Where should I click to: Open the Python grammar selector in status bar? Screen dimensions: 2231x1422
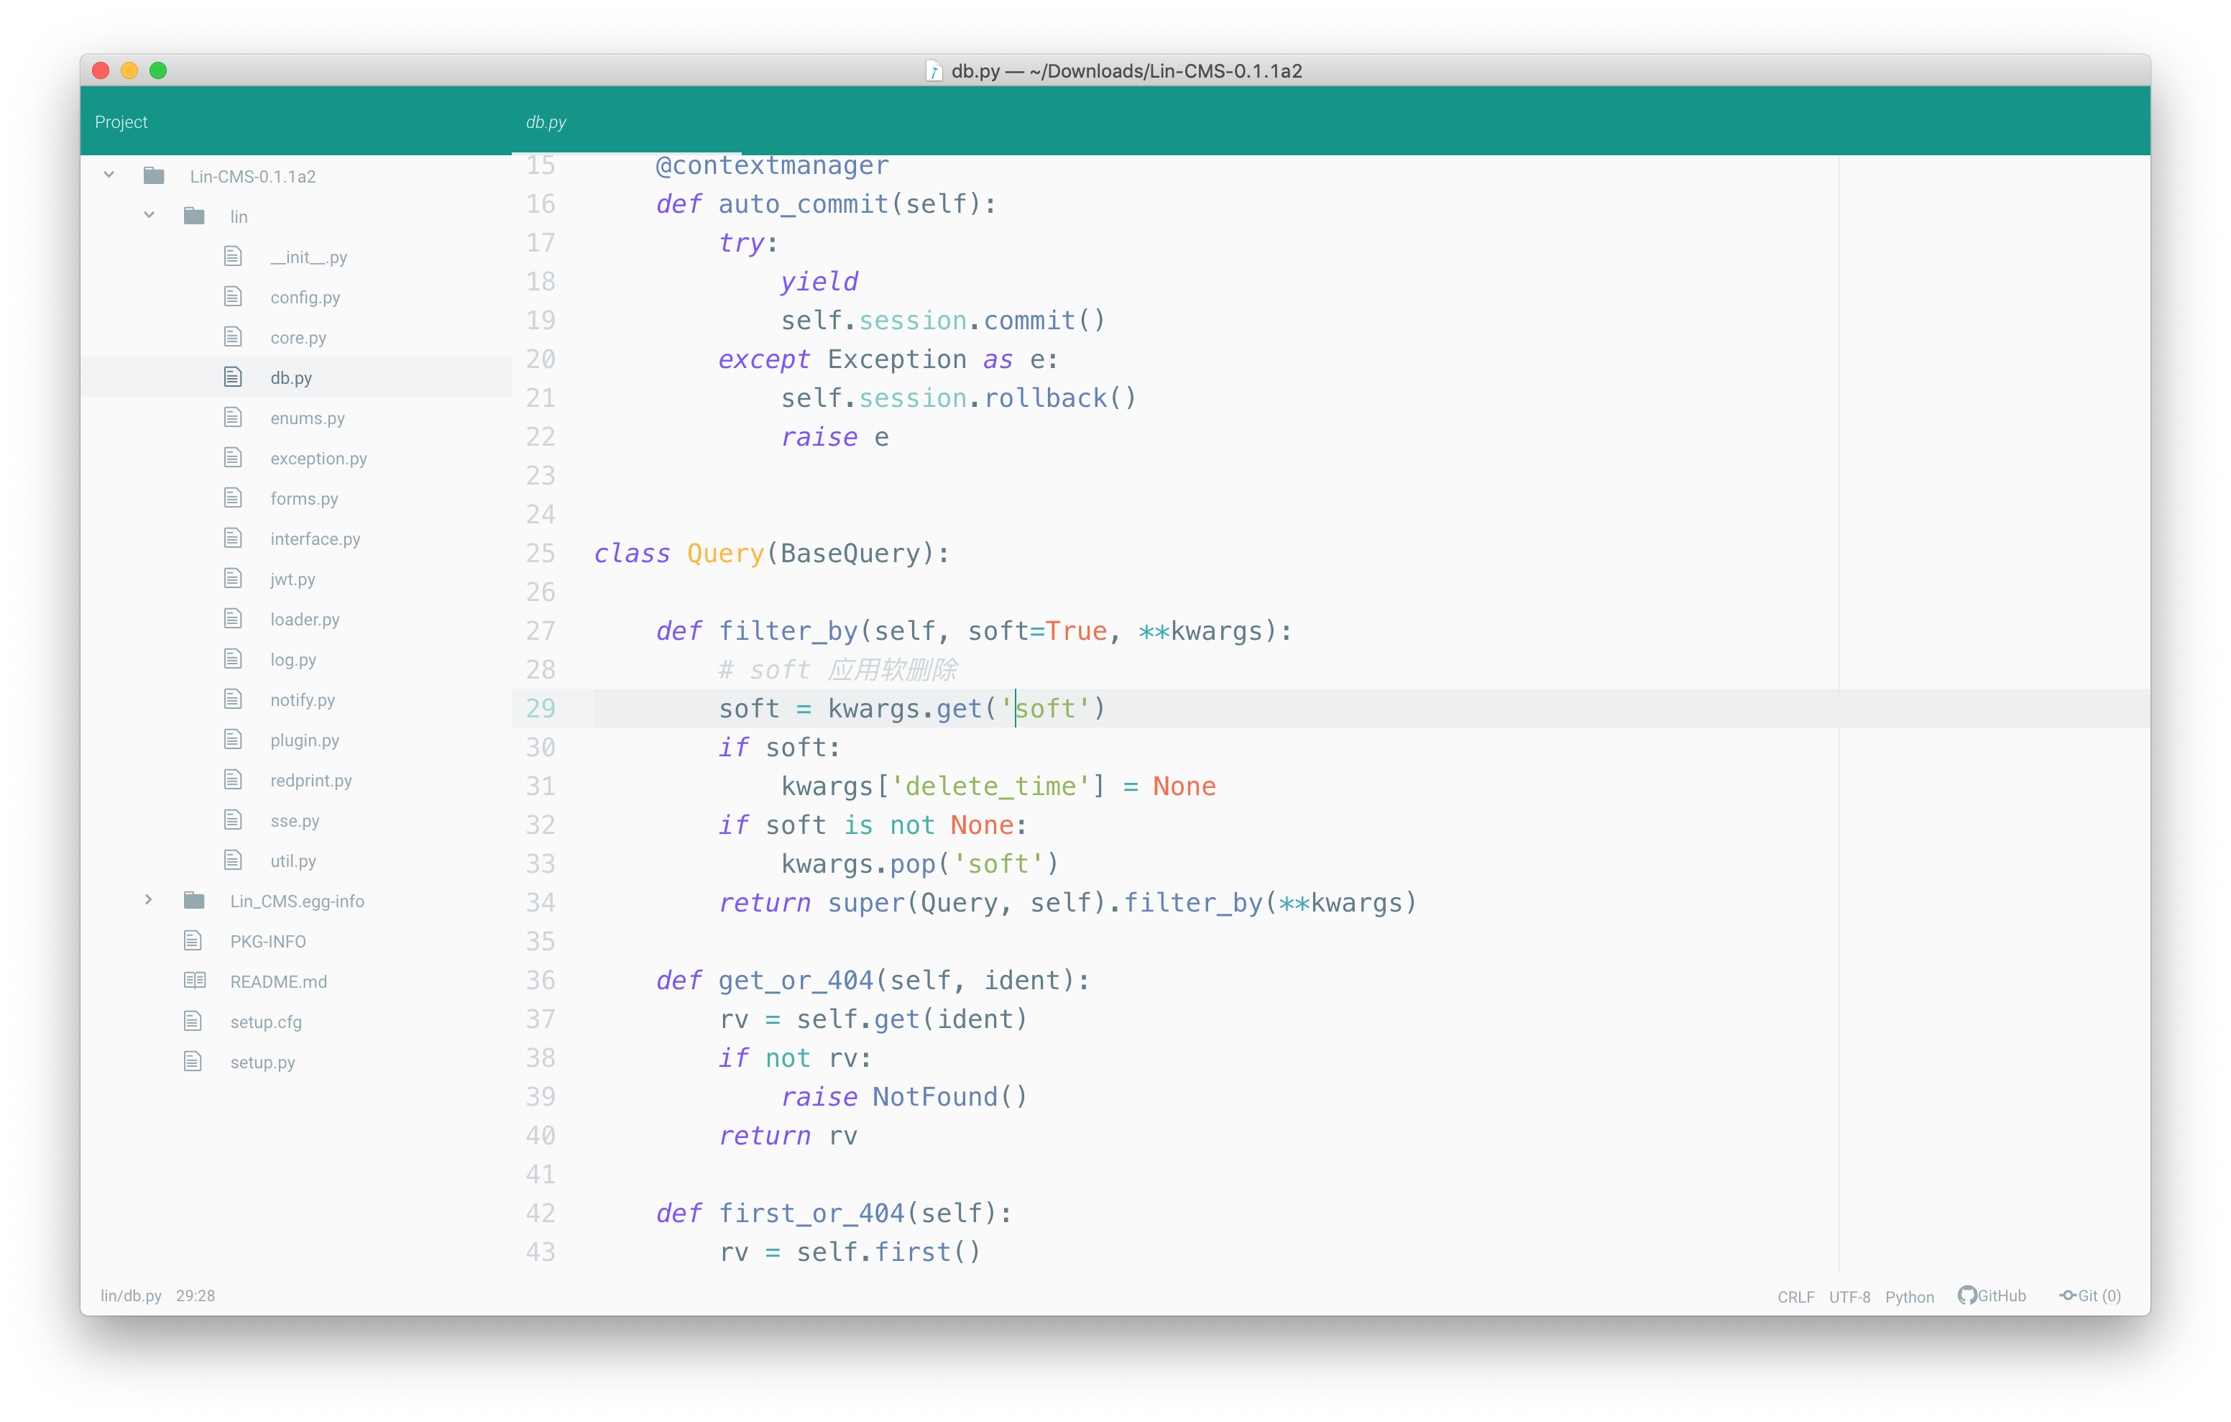1910,1296
